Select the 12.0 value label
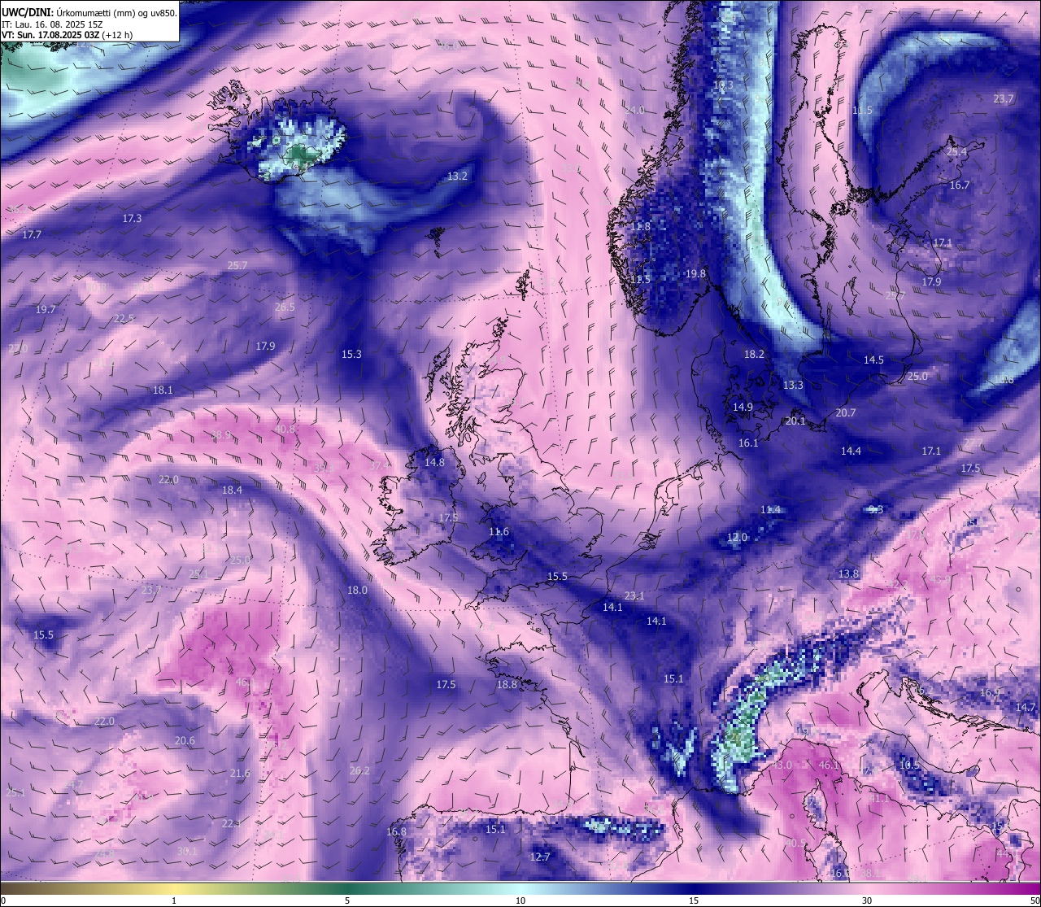 (x=737, y=538)
